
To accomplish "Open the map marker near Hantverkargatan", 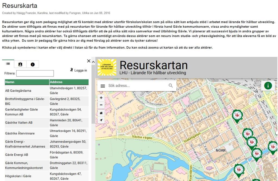I will pyautogui.click(x=237, y=116).
